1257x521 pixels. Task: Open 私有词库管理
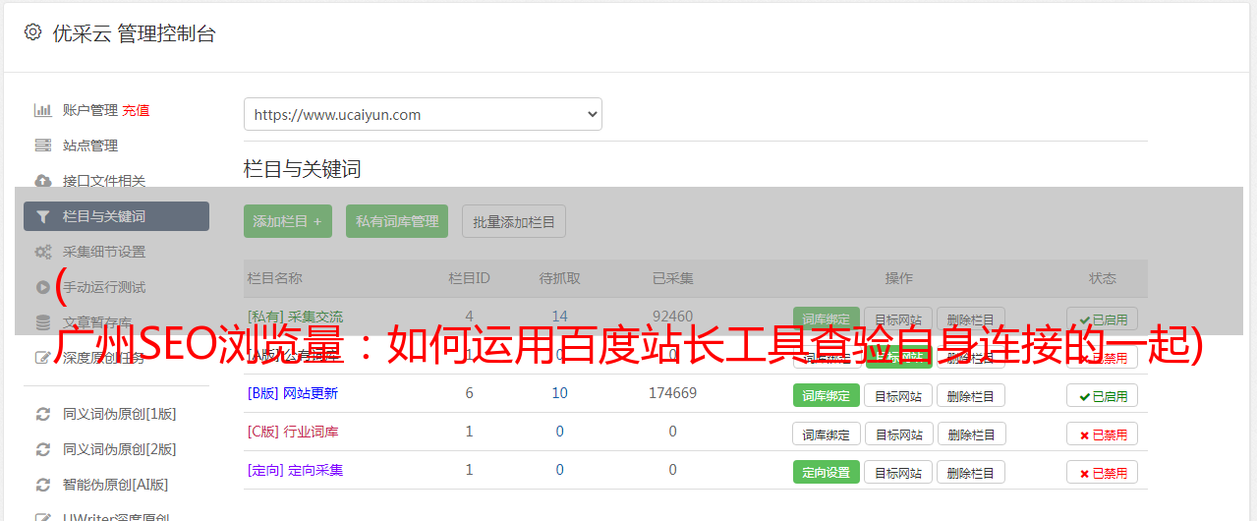[x=397, y=221]
